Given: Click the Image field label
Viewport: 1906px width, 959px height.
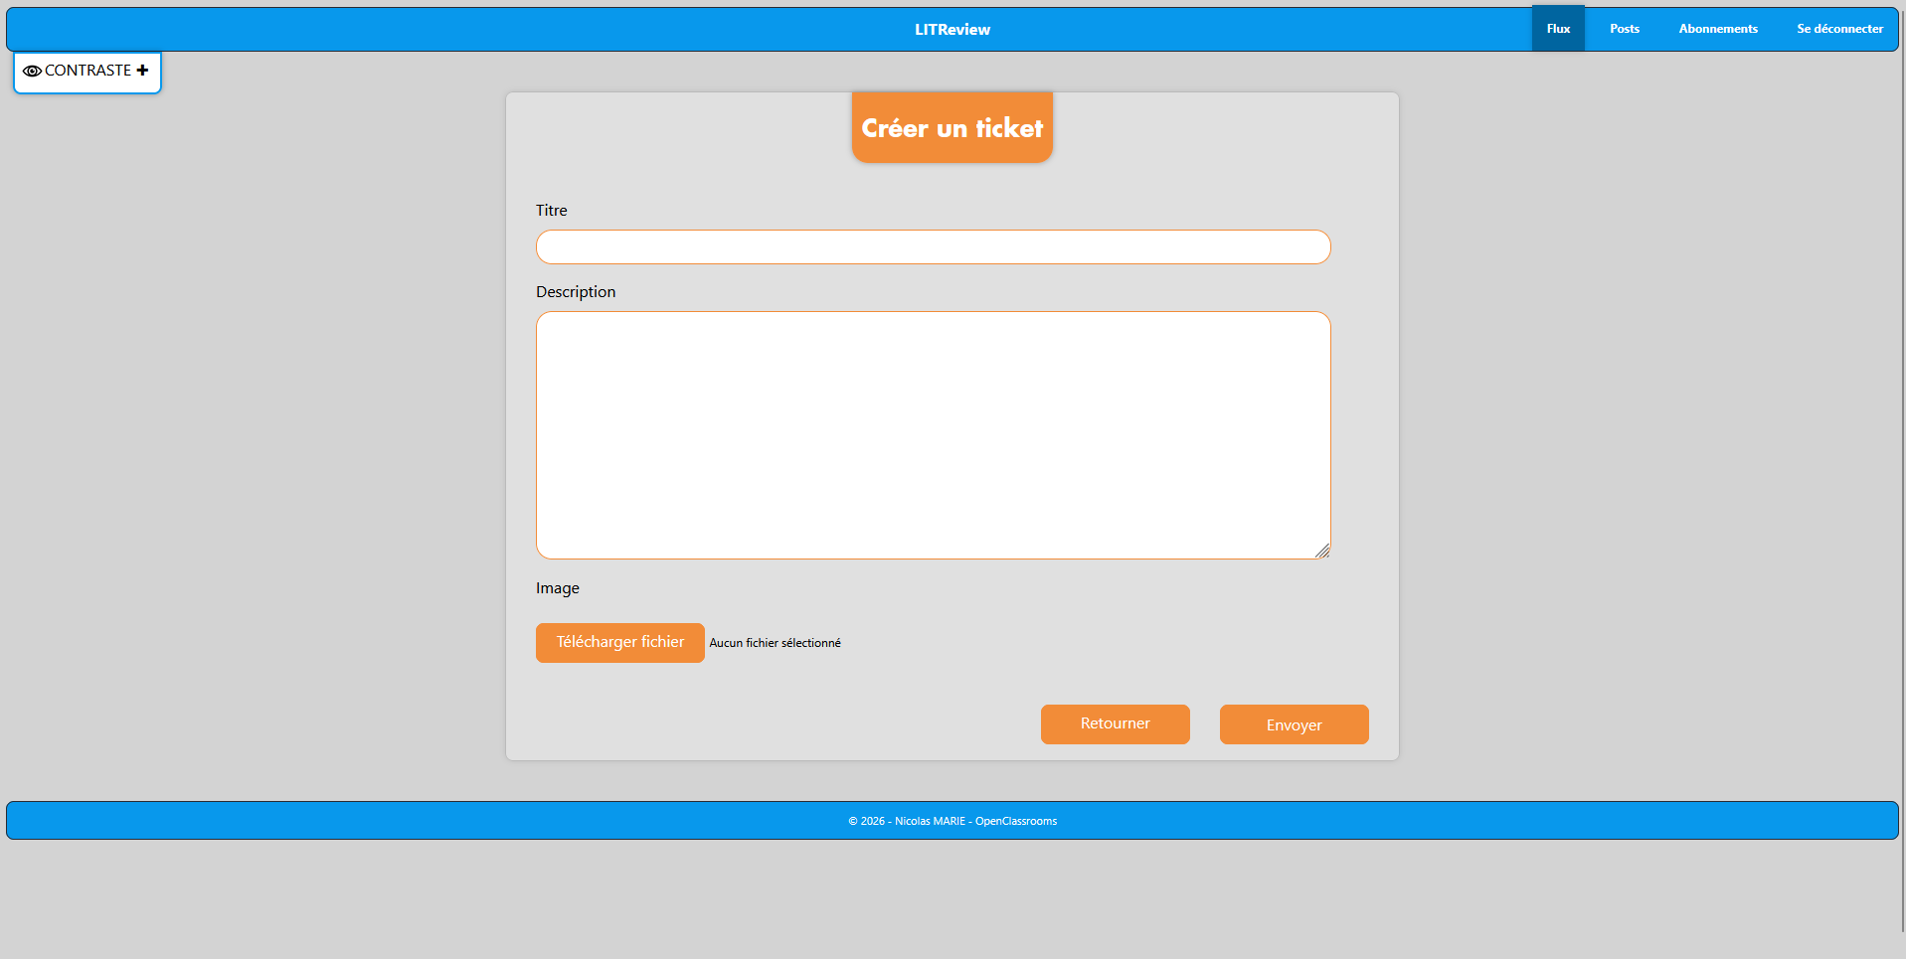Looking at the screenshot, I should click(x=558, y=588).
